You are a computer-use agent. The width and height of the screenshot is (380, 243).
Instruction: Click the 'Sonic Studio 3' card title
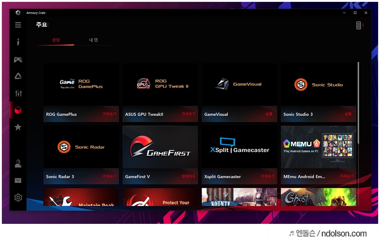[x=298, y=115]
